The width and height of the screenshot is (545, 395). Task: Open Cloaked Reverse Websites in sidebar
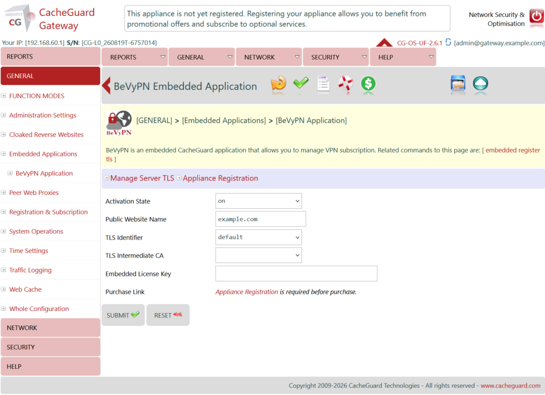(x=46, y=135)
